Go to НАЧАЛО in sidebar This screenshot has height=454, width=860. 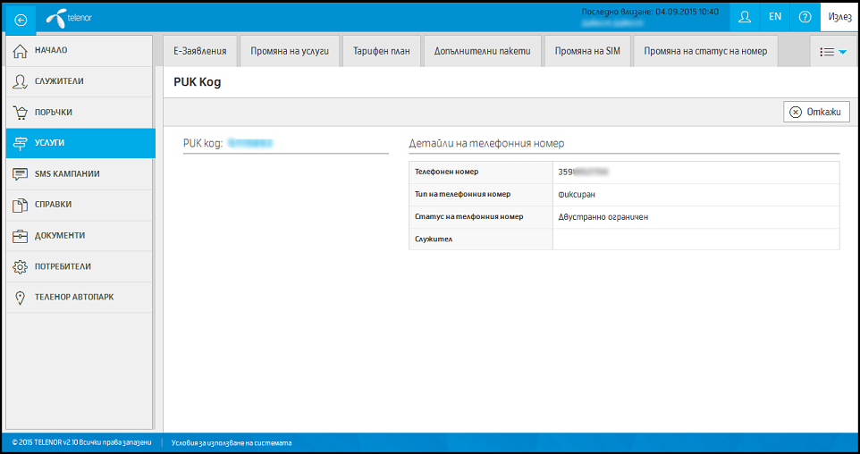point(80,51)
